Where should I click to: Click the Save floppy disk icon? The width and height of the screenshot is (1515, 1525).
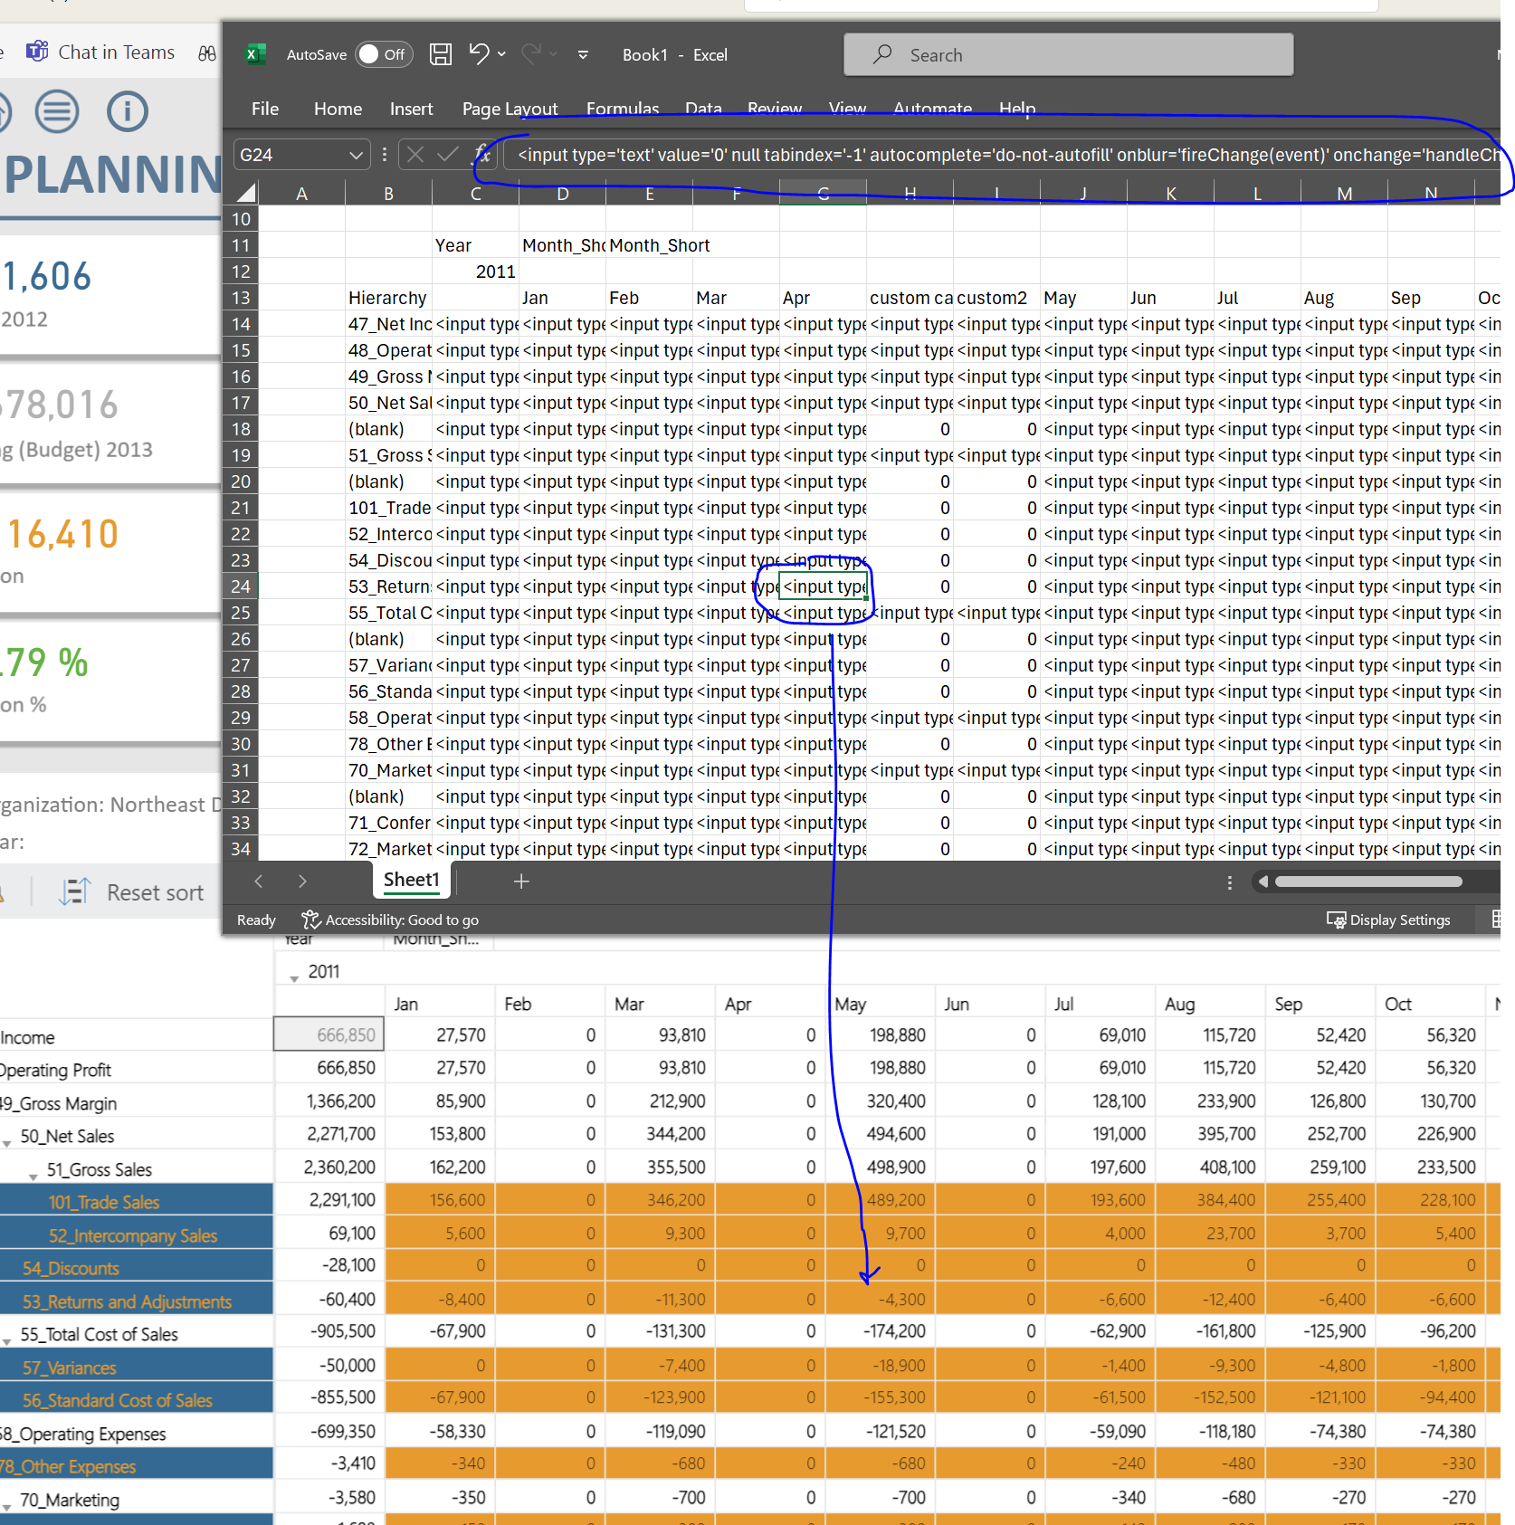point(441,54)
